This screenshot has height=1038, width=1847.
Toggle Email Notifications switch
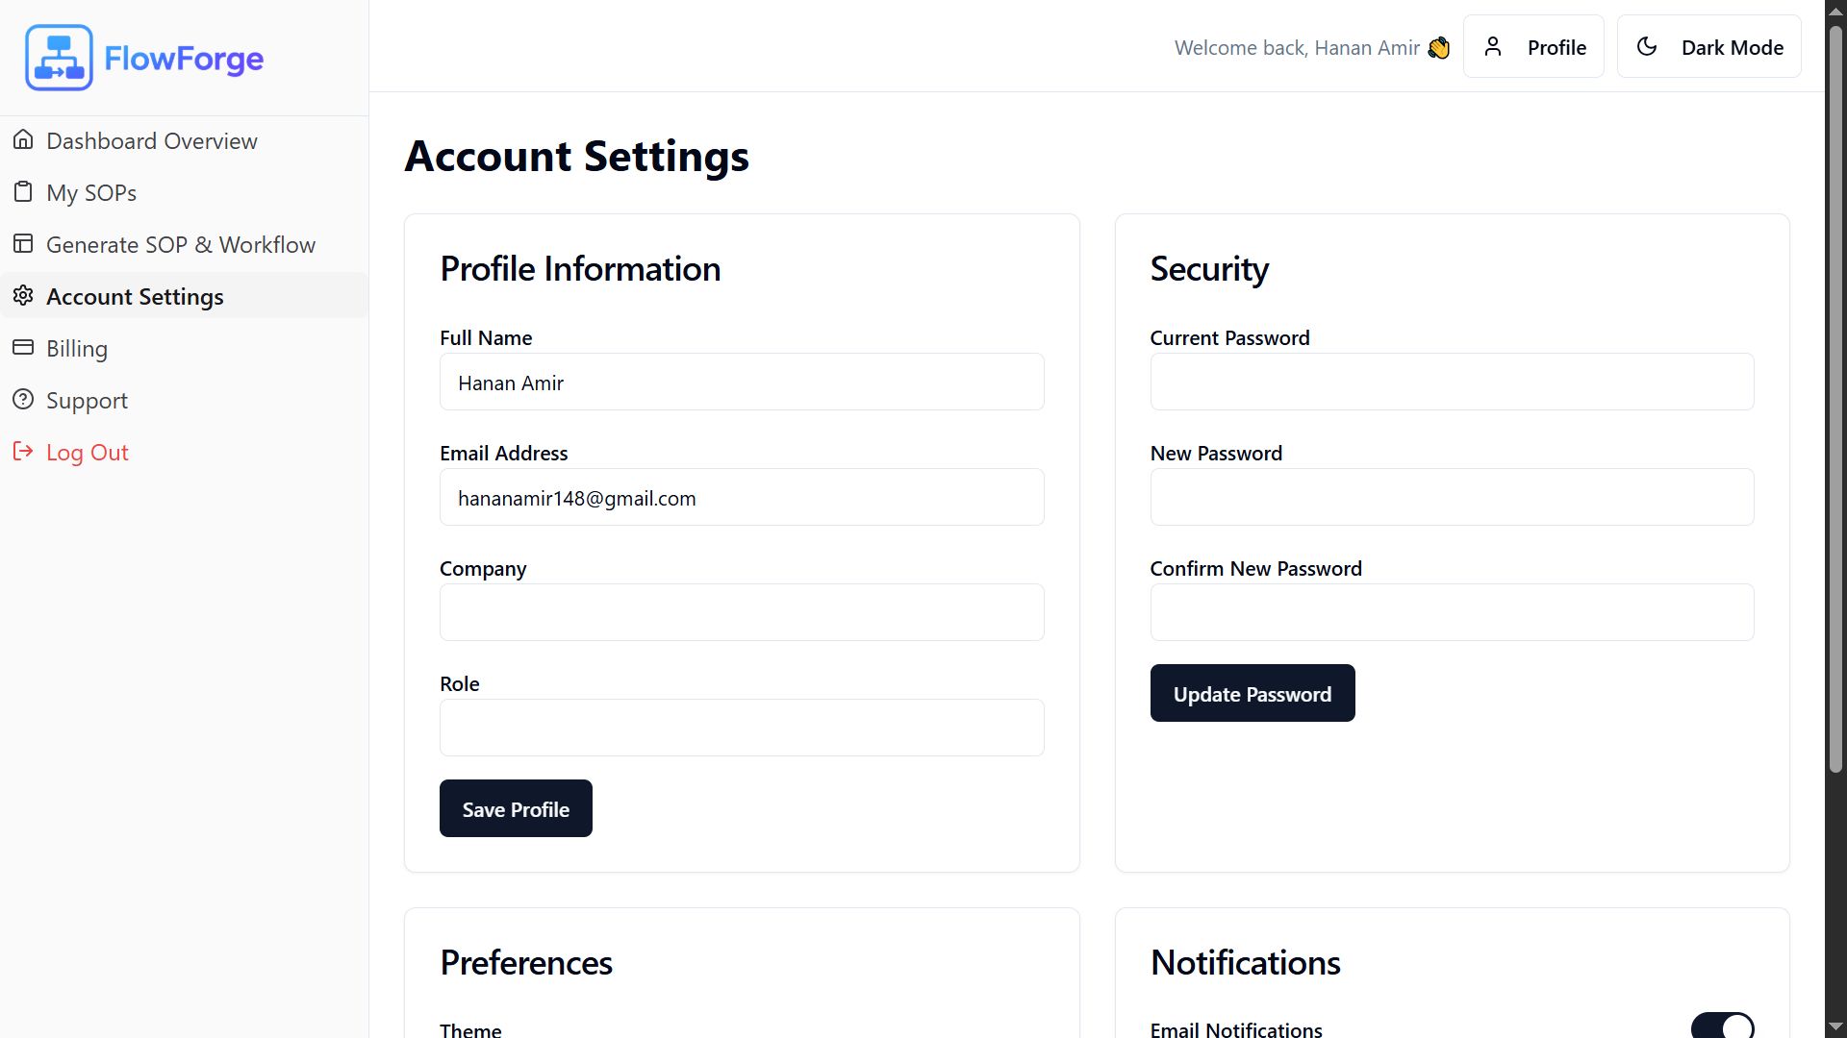coord(1722,1026)
